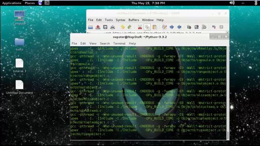The height and width of the screenshot is (146, 260).
Task: Save session icon in GVim toolbar
Action: [x=197, y=27]
